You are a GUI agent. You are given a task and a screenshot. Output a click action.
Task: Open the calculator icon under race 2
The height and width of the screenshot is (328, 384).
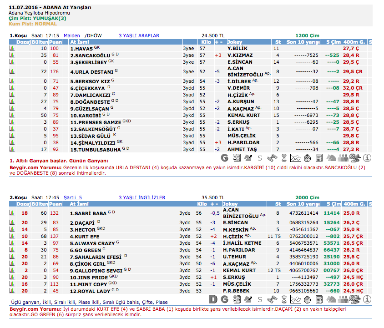pyautogui.click(x=319, y=299)
